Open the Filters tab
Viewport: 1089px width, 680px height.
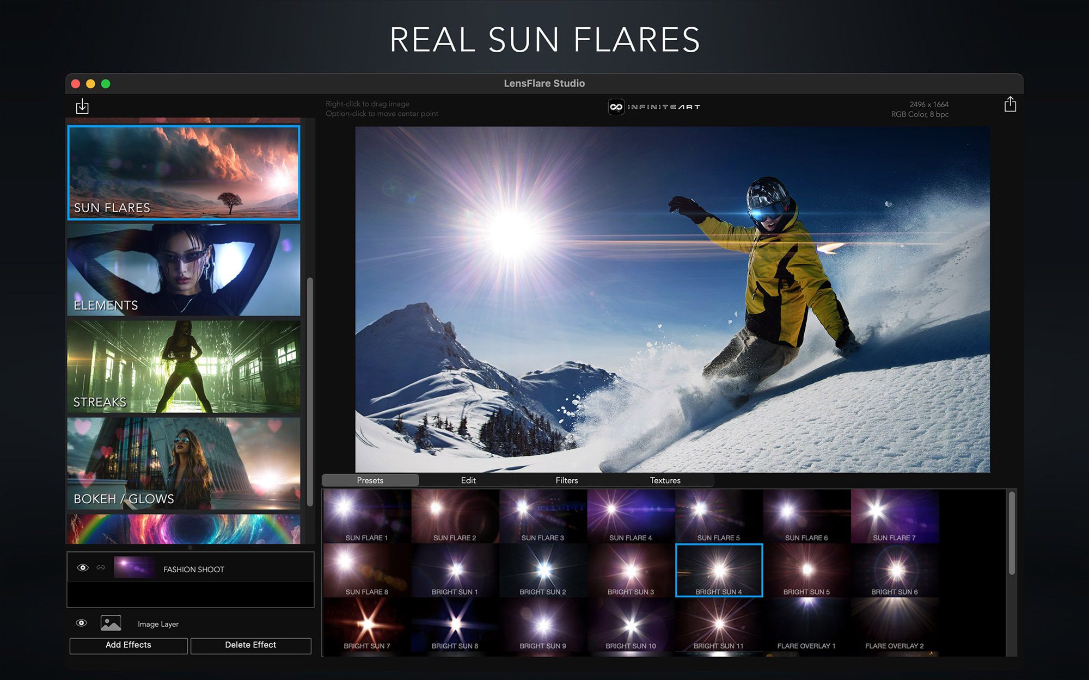coord(566,480)
